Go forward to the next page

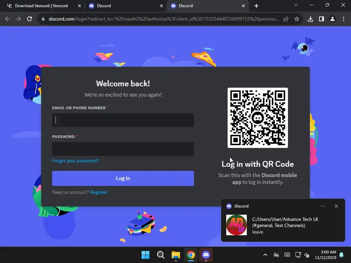(x=19, y=19)
